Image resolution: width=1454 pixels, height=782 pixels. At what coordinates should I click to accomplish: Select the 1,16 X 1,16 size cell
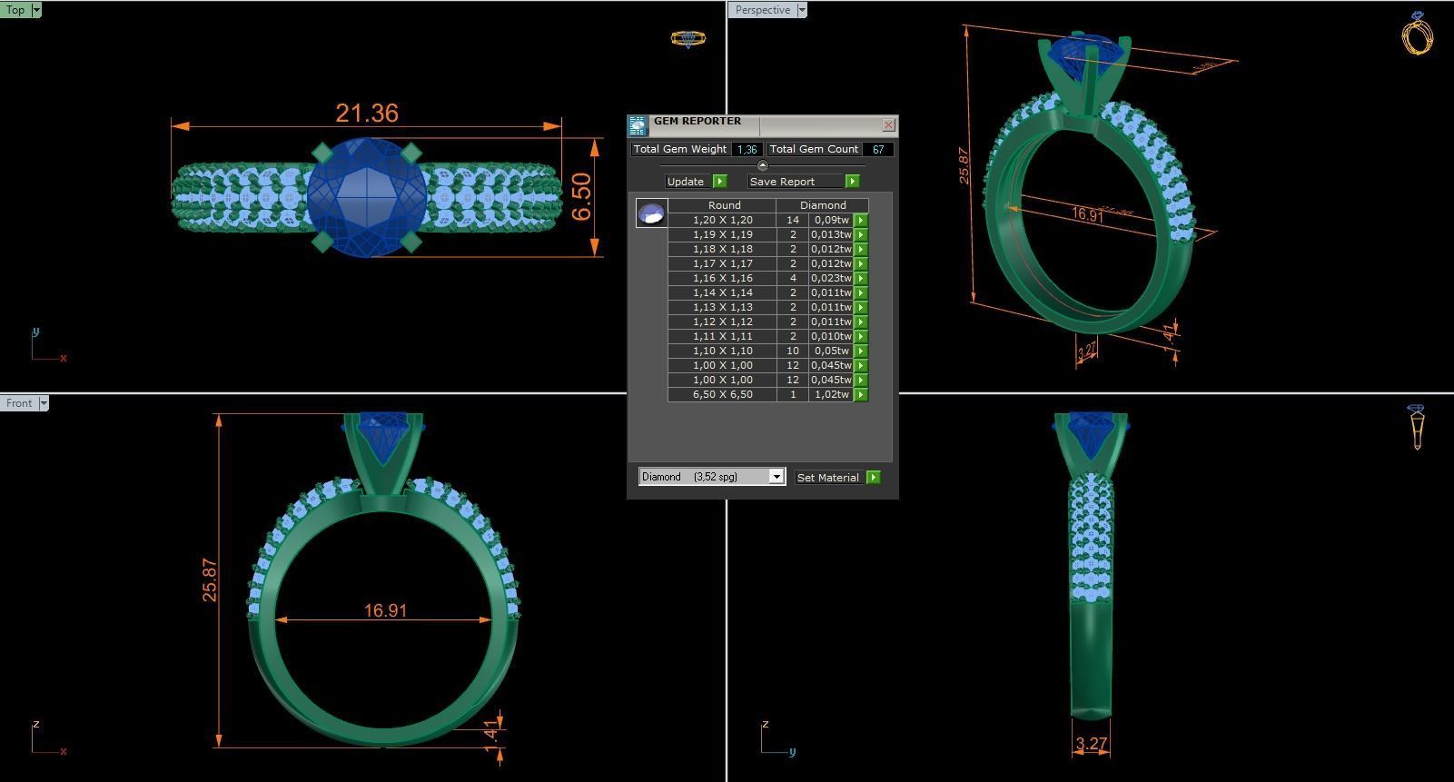pos(723,278)
